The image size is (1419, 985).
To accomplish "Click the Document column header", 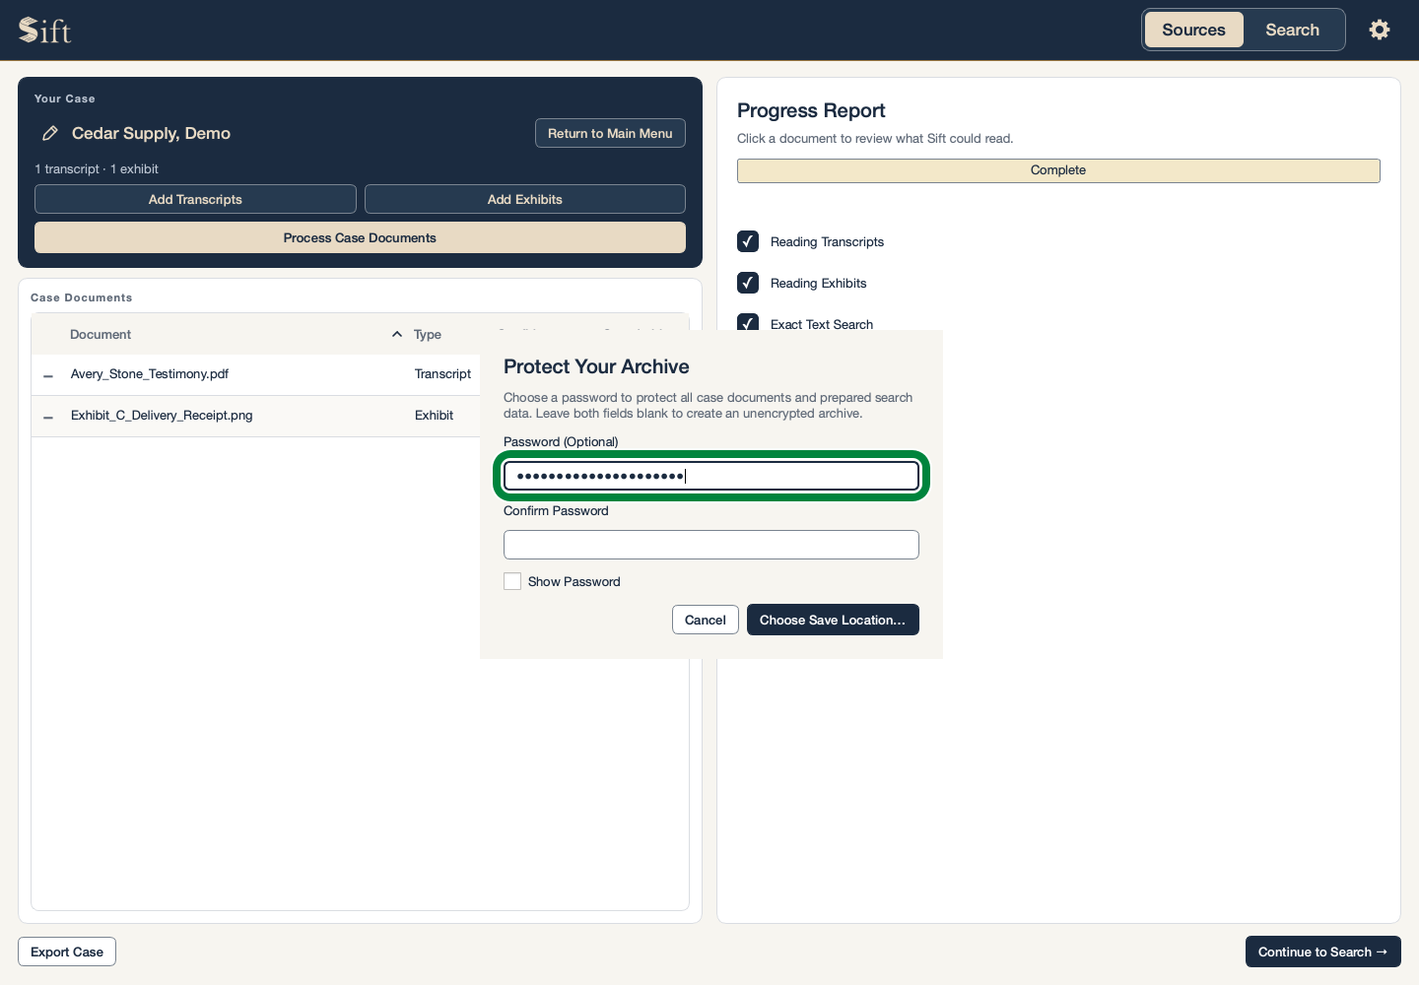I will coord(101,335).
